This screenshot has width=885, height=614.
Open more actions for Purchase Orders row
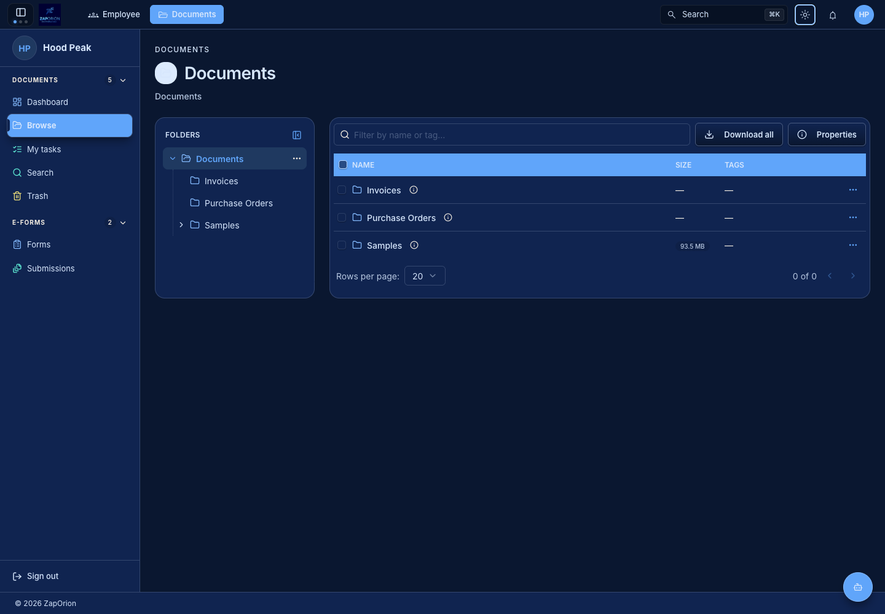click(x=853, y=217)
